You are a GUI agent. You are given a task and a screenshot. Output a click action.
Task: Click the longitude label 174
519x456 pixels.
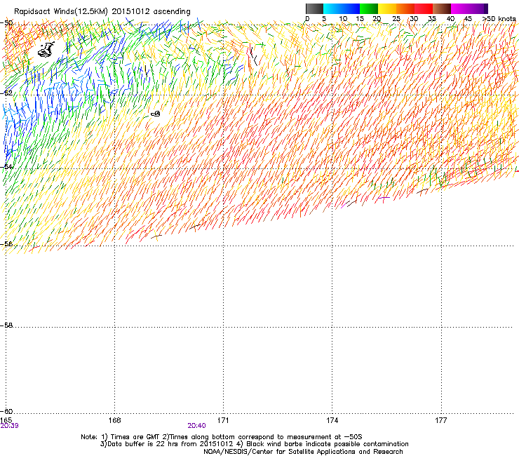click(332, 420)
